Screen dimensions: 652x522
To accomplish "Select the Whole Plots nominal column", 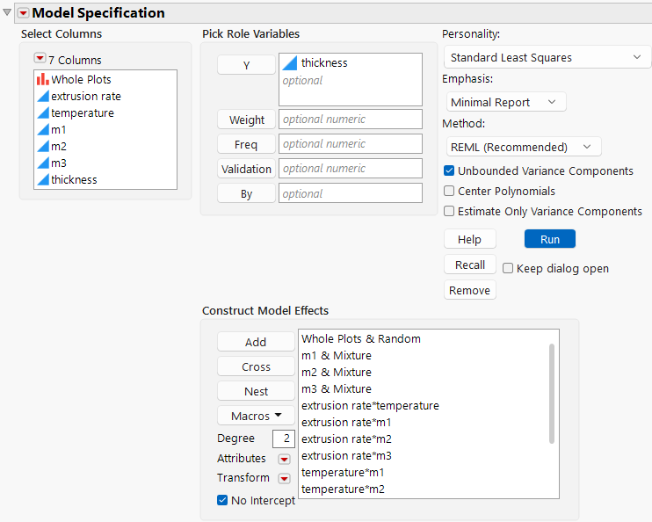I will coord(80,79).
